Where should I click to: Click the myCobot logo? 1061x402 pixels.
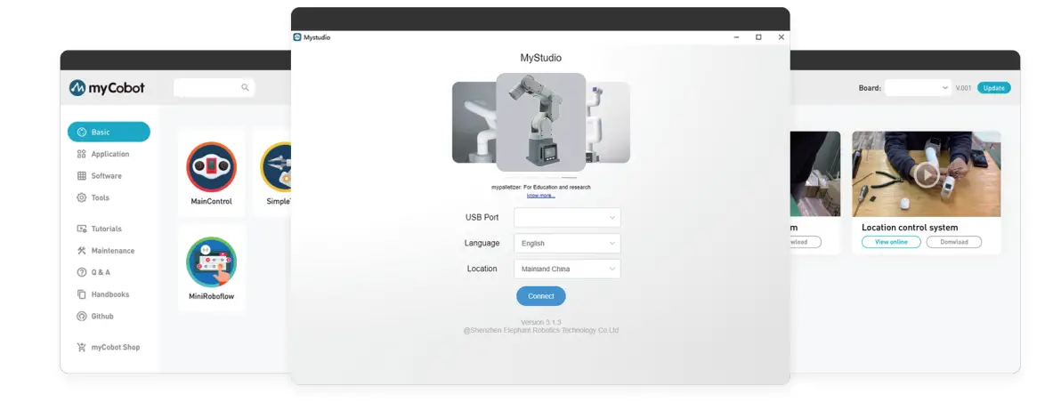point(107,88)
